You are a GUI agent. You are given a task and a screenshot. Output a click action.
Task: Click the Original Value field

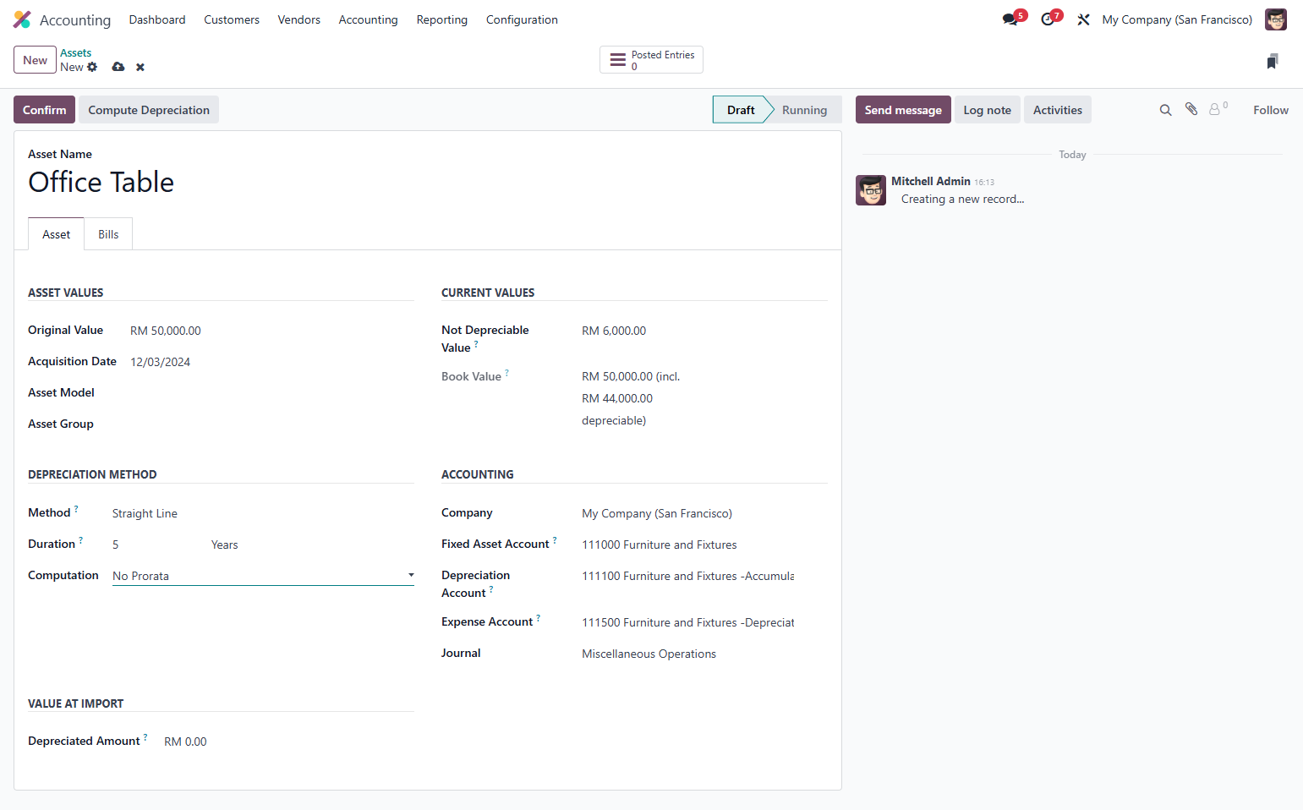[x=272, y=331]
